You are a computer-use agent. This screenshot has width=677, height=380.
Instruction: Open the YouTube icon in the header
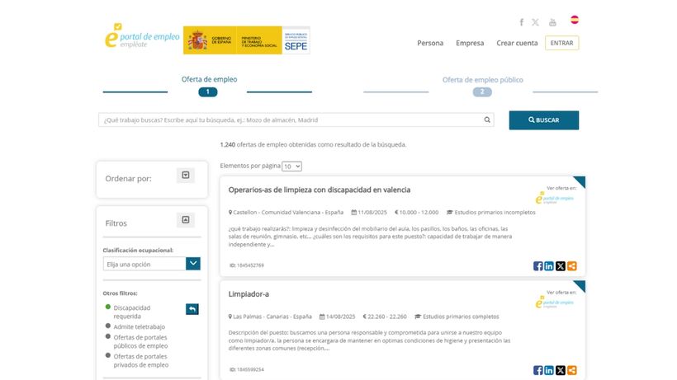pyautogui.click(x=552, y=22)
